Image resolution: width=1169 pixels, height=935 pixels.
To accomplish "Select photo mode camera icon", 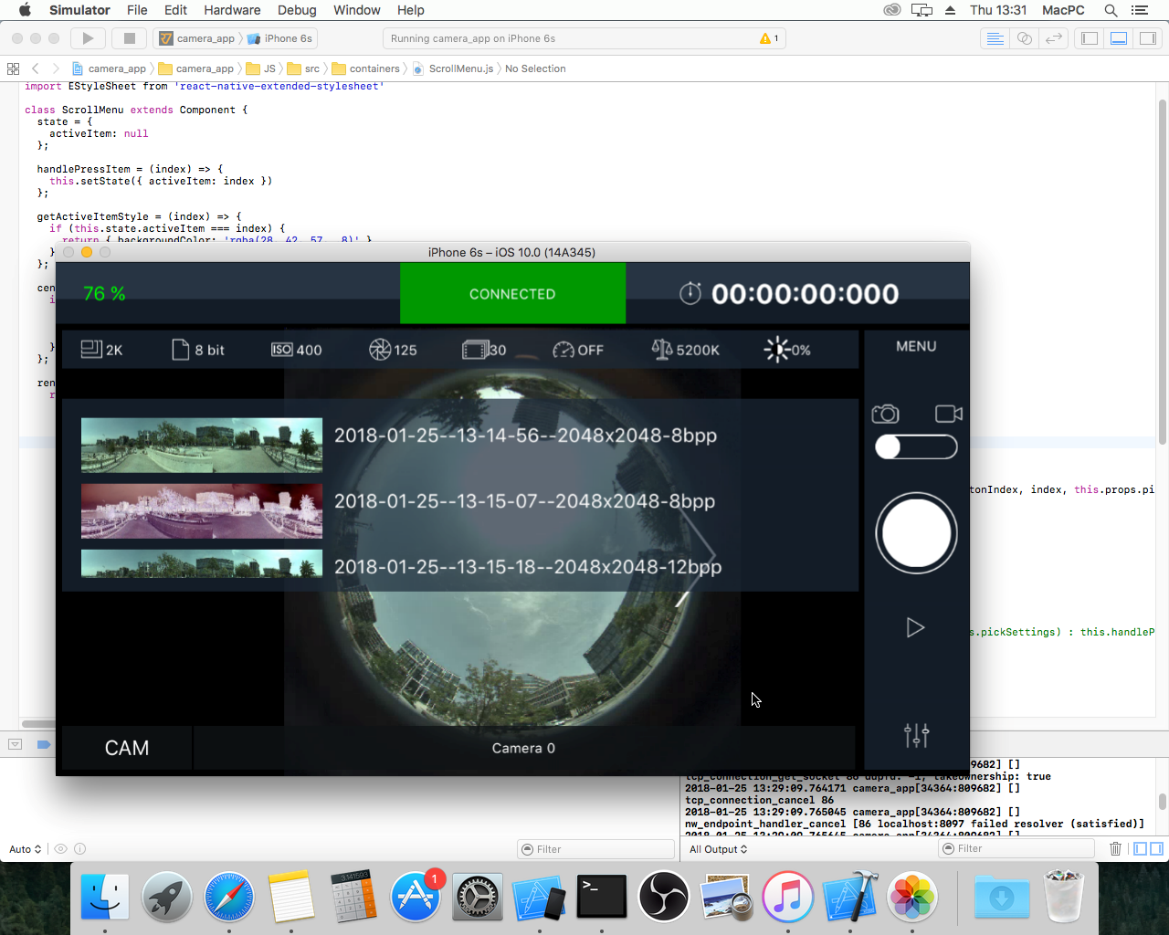I will click(885, 414).
